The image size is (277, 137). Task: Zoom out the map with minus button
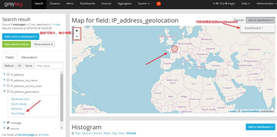pyautogui.click(x=77, y=36)
